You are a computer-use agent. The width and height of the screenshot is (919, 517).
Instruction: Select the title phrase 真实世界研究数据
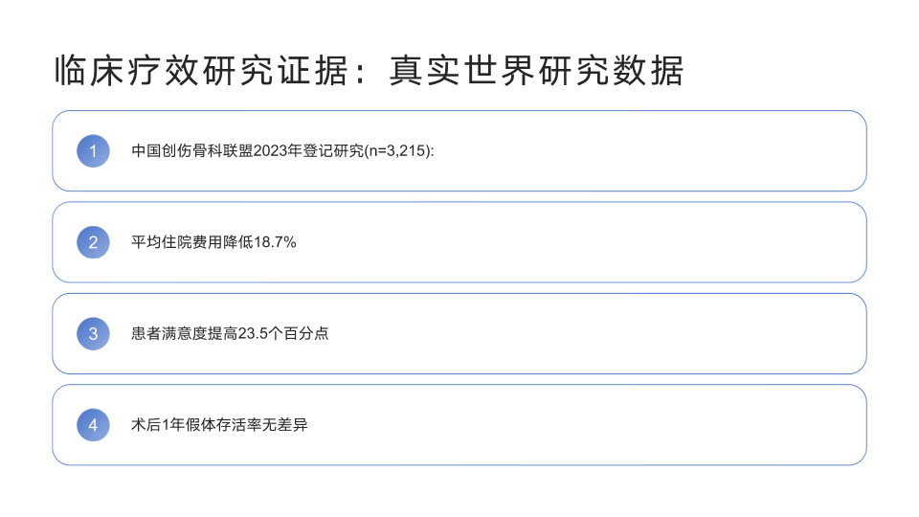pos(536,71)
